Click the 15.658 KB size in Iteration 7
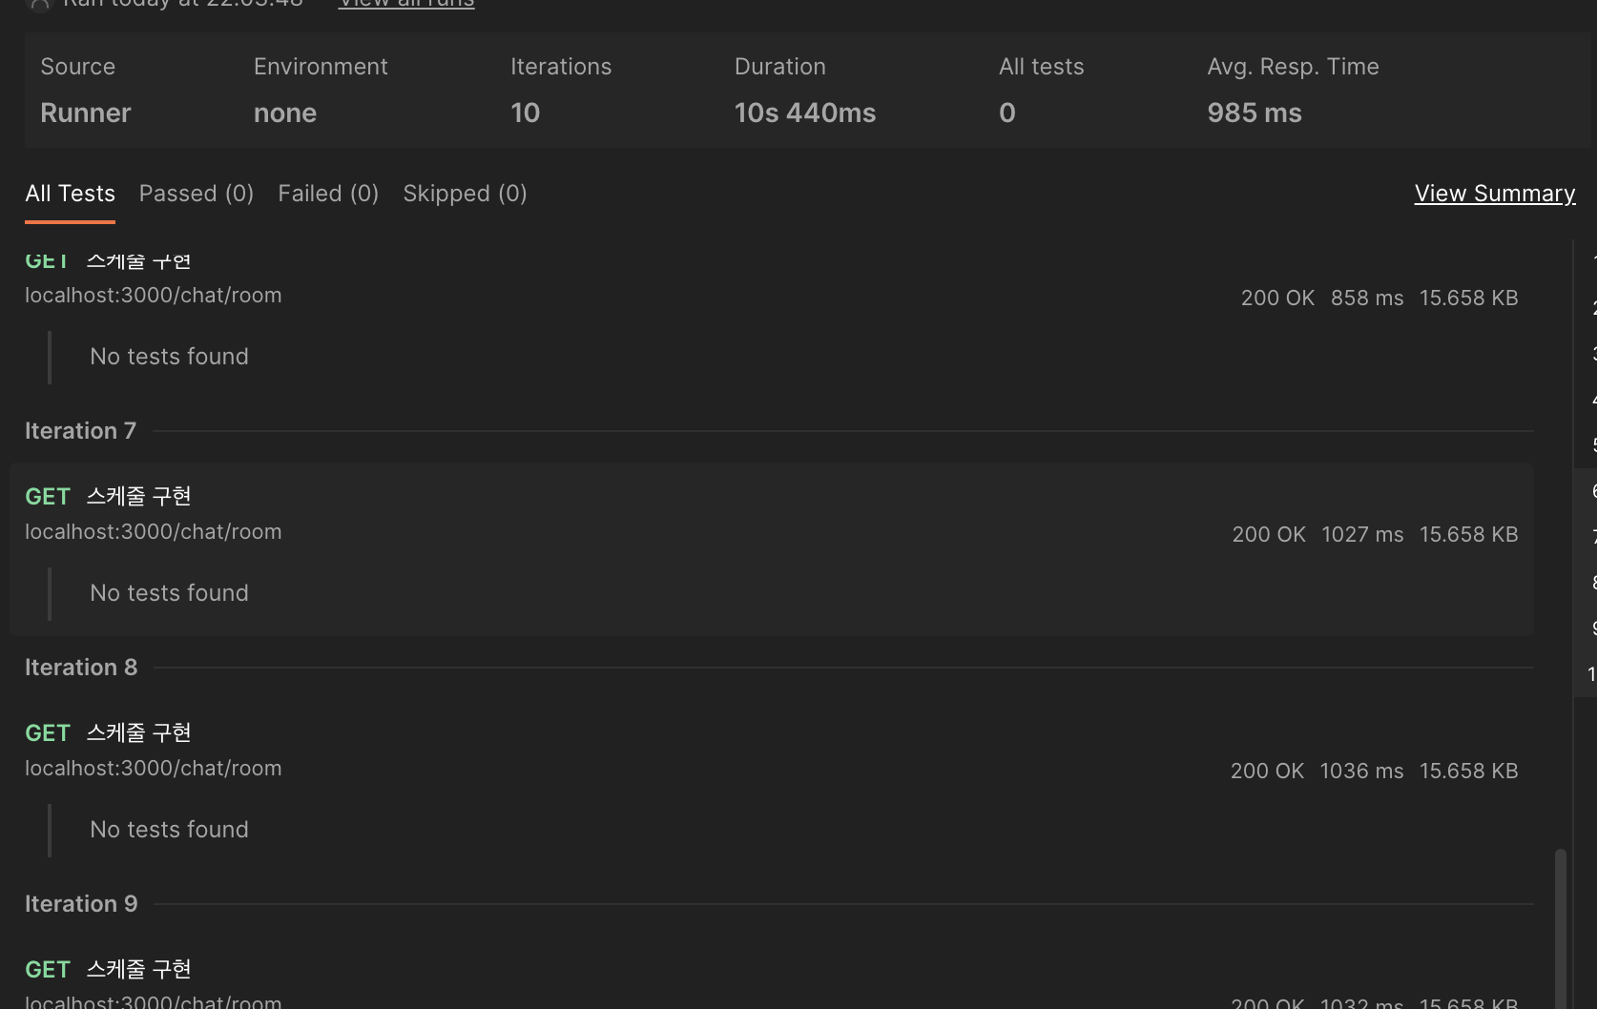Viewport: 1597px width, 1009px height. point(1468,535)
